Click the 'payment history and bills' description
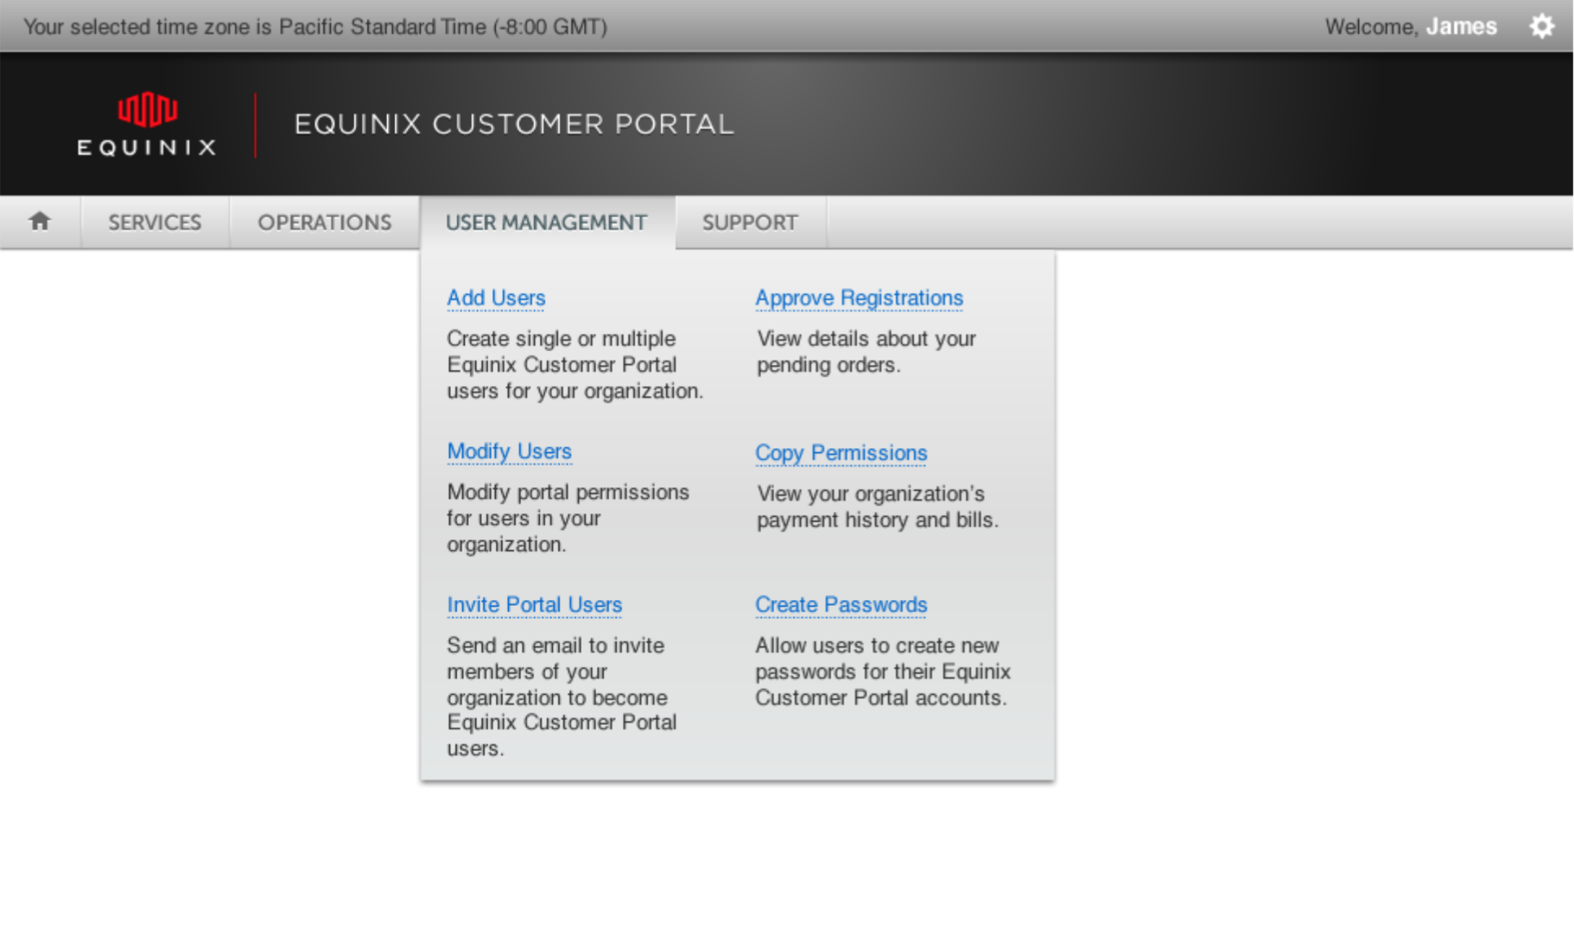The image size is (1574, 930). [877, 507]
